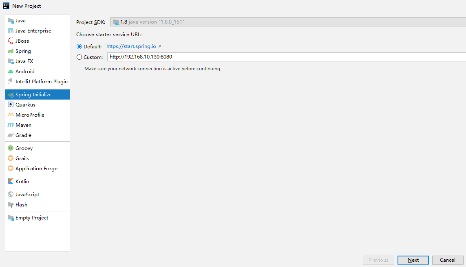
Task: Select the JavaScript globe icon
Action: coord(11,194)
